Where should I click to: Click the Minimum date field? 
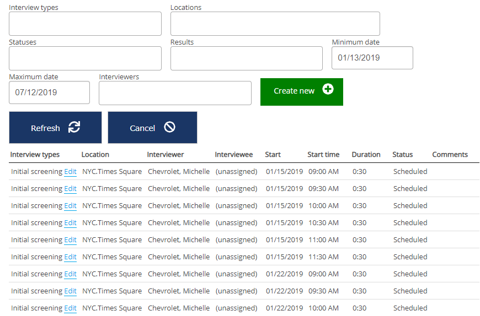pyautogui.click(x=372, y=58)
